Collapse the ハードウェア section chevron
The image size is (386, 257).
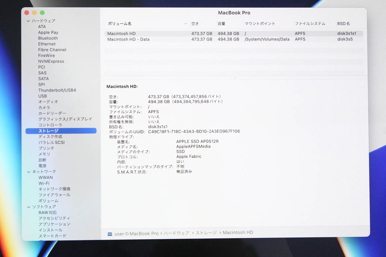pos(28,21)
